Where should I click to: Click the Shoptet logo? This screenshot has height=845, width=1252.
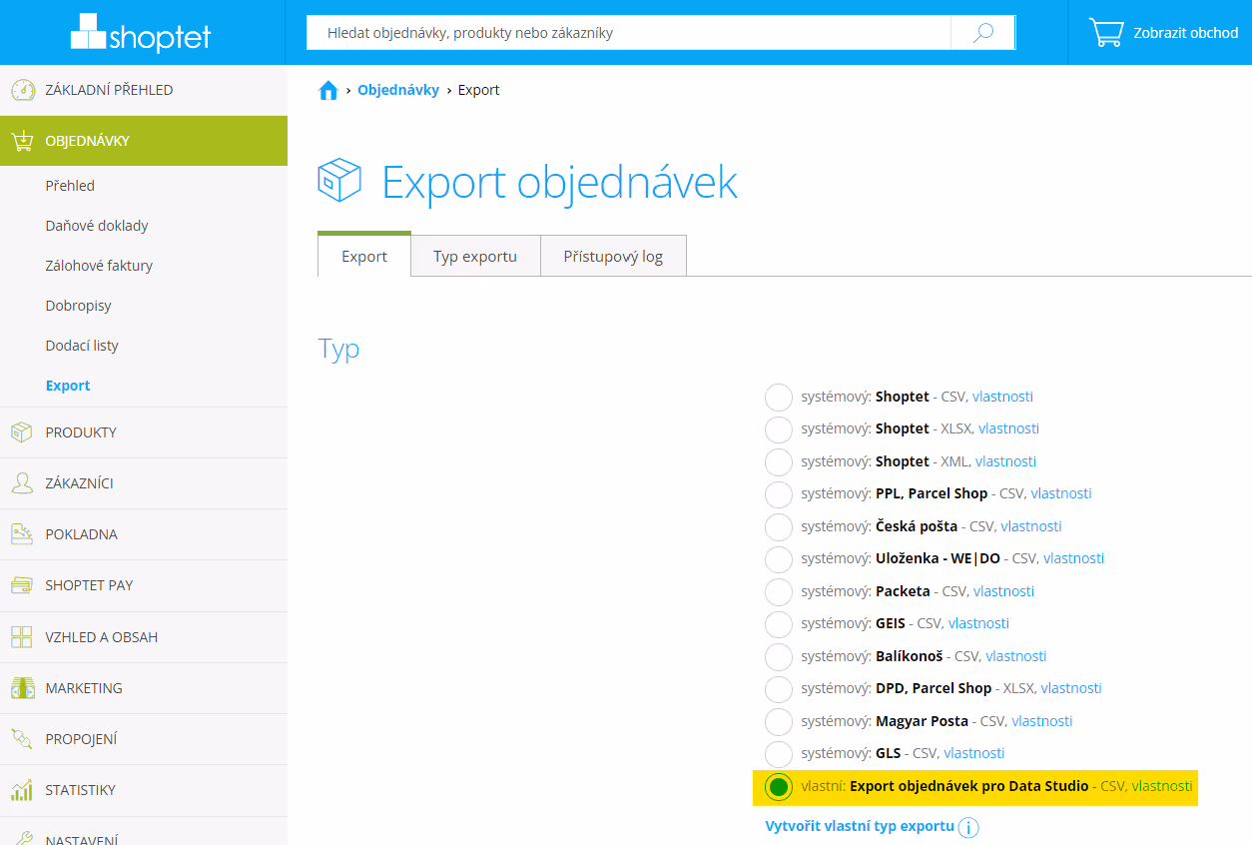click(141, 35)
